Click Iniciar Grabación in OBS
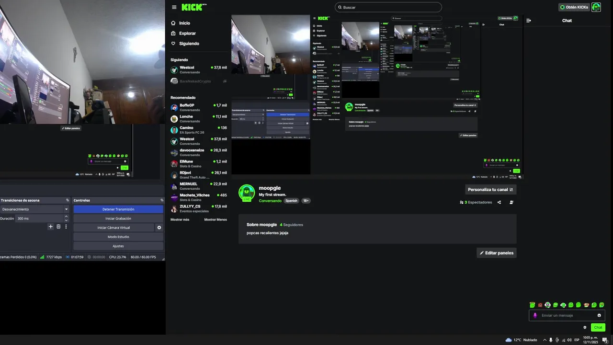613x345 pixels. [118, 218]
